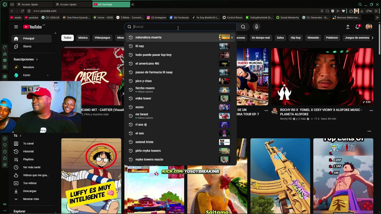Open 'Control Room' bookmark
Viewport: 381px width, 214px height.
232,18
